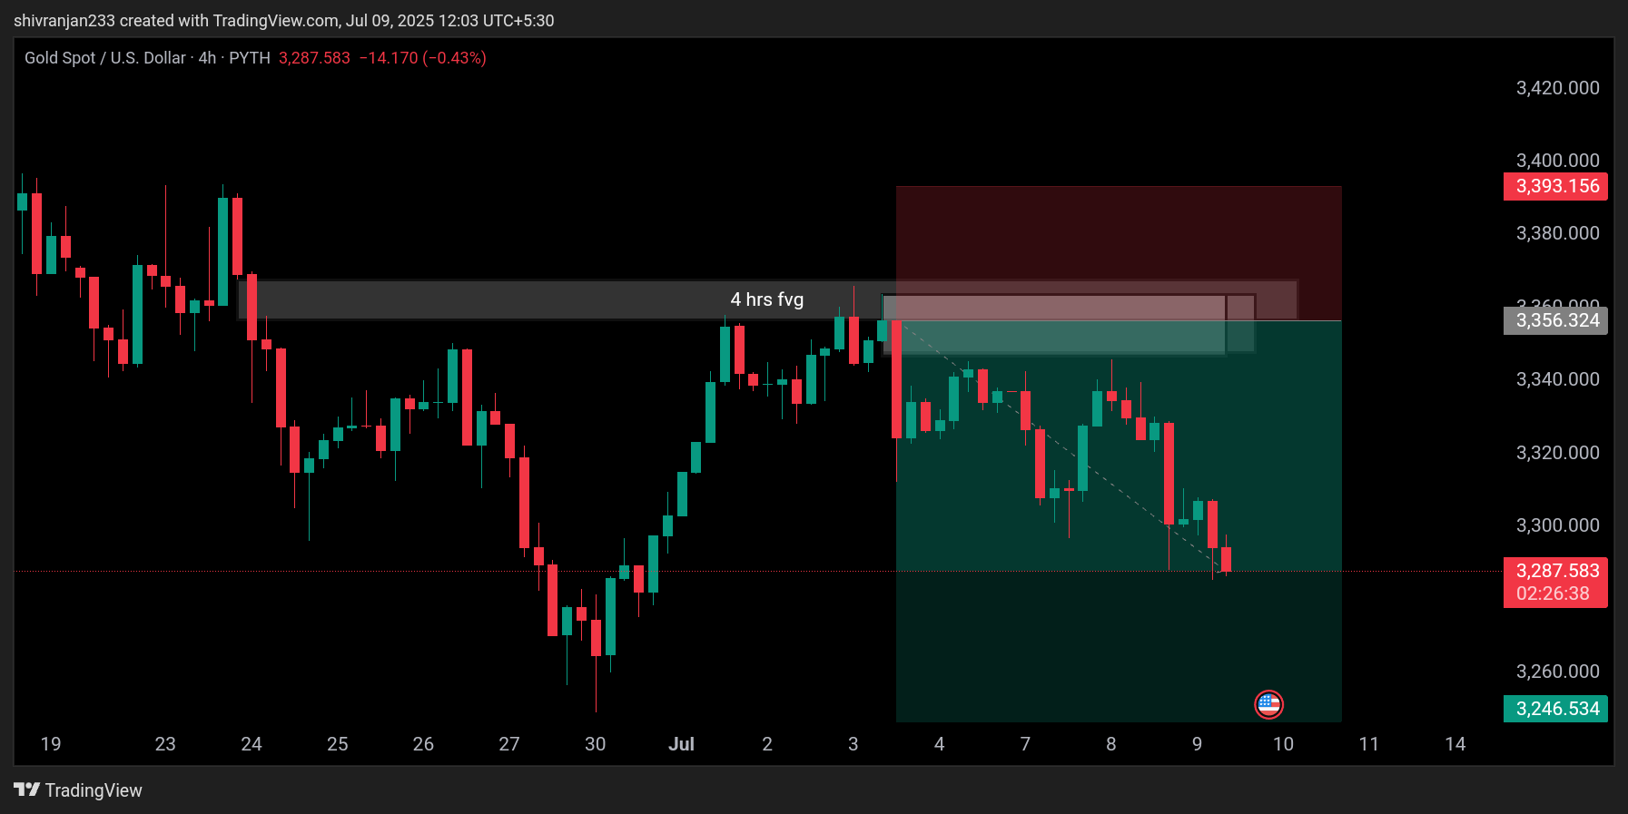Click the 14 date label on time axis

pyautogui.click(x=1455, y=744)
